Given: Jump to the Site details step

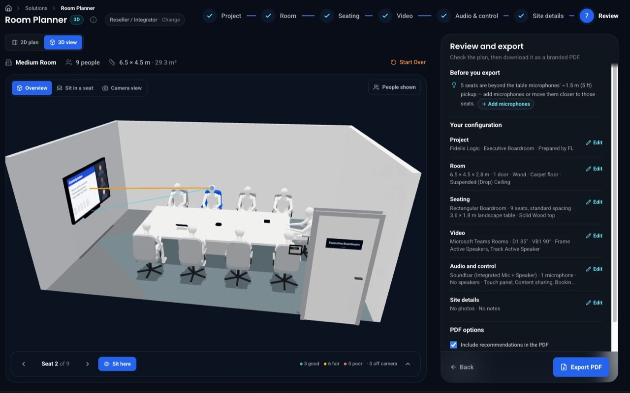Looking at the screenshot, I should click(548, 16).
